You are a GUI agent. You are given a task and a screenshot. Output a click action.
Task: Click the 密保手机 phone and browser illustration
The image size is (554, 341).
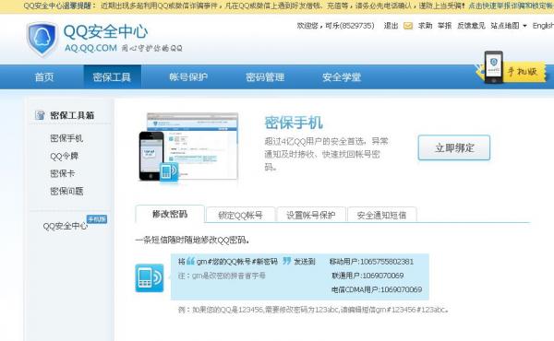tap(188, 147)
